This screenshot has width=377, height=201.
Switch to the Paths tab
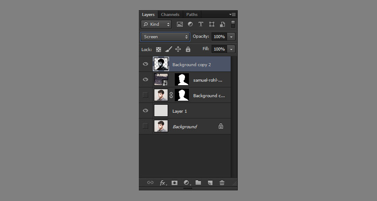[192, 15]
